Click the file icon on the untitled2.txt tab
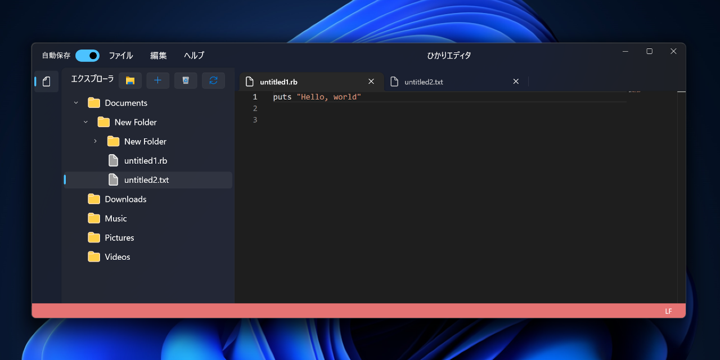 pos(395,82)
